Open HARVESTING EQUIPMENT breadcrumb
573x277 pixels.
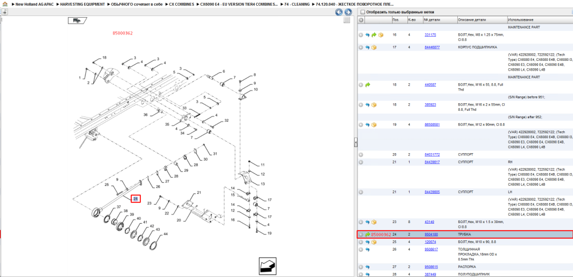(82, 4)
